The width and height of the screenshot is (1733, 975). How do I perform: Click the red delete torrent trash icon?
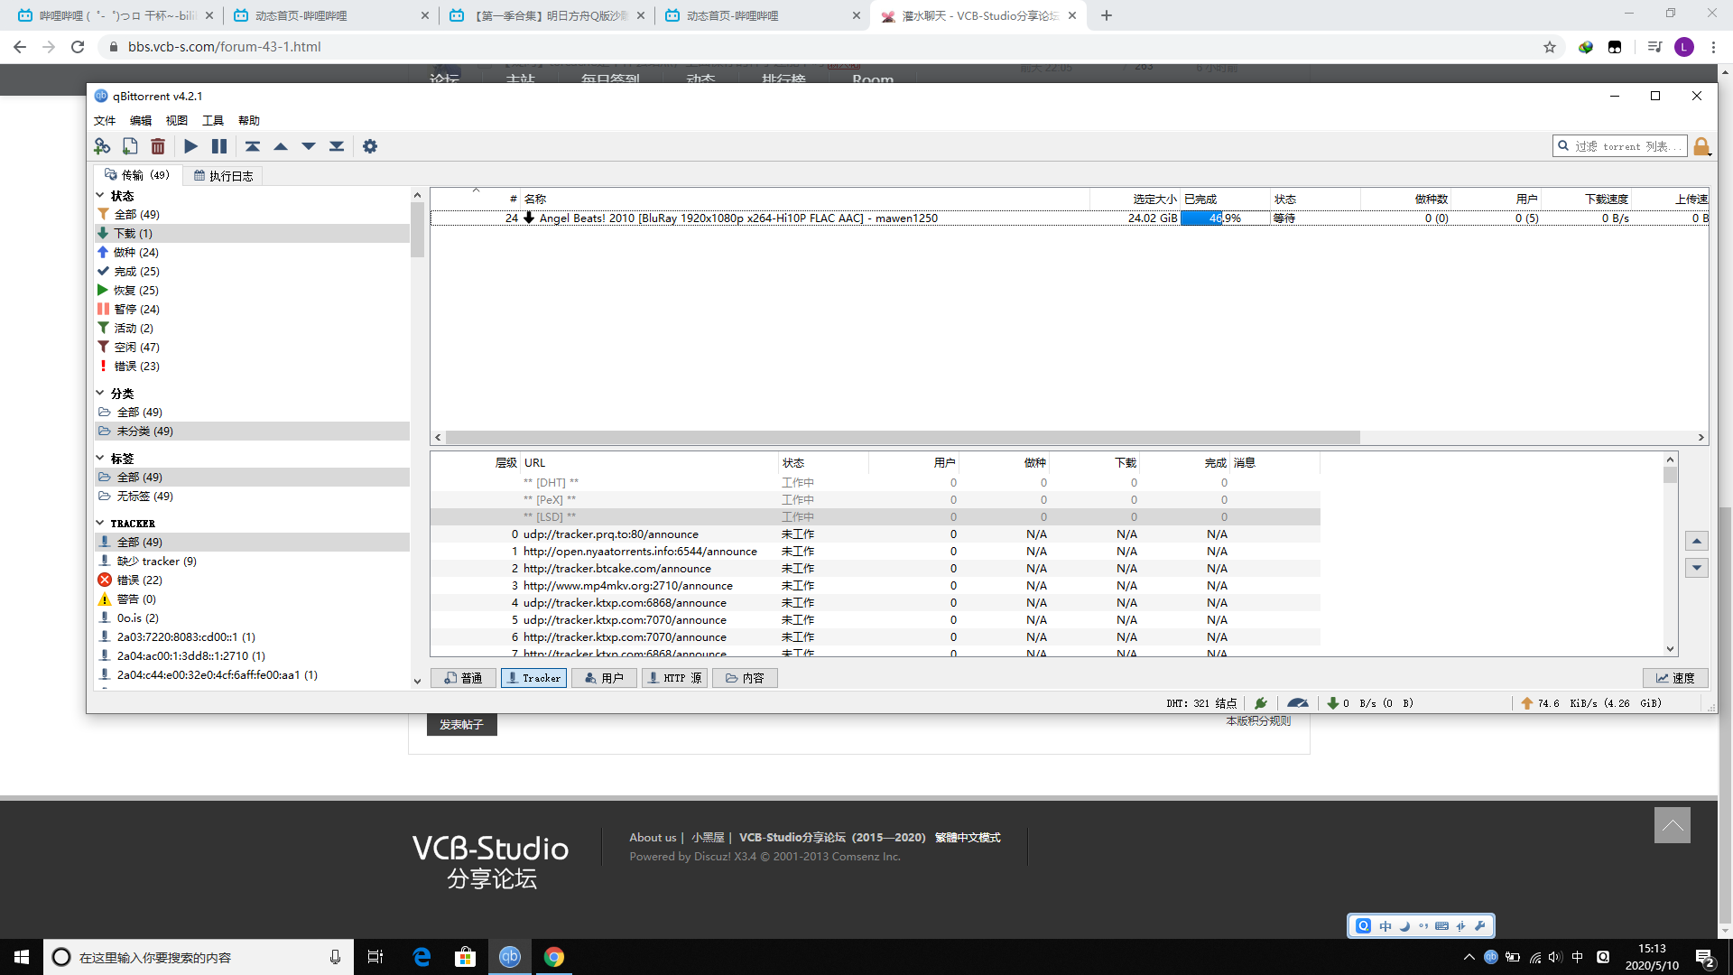[x=158, y=146]
